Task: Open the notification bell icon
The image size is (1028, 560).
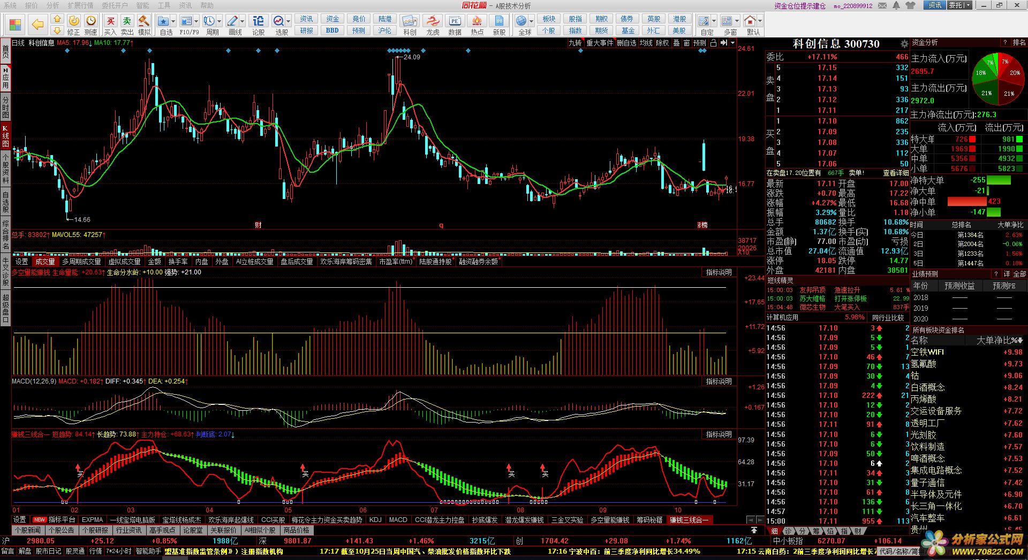Action: pyautogui.click(x=896, y=5)
